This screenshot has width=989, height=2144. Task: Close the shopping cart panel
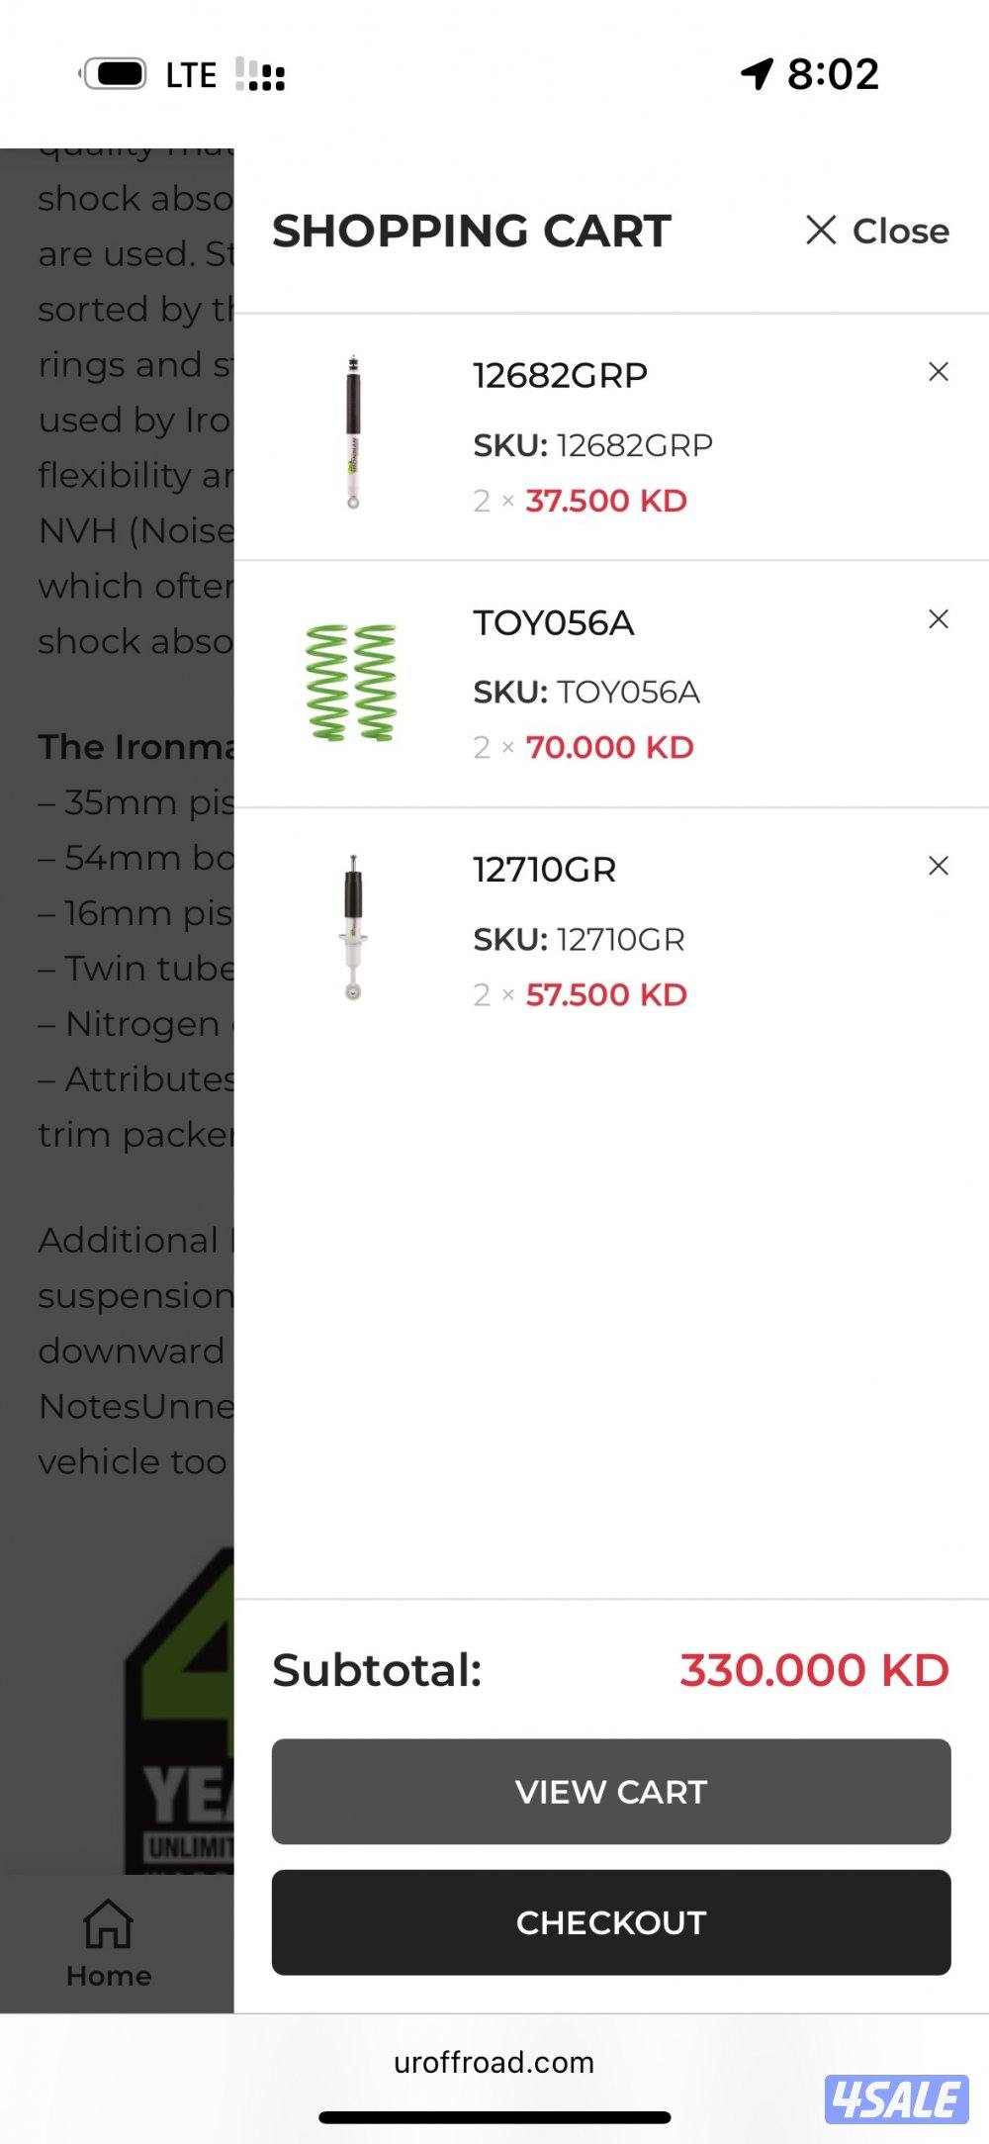coord(877,231)
